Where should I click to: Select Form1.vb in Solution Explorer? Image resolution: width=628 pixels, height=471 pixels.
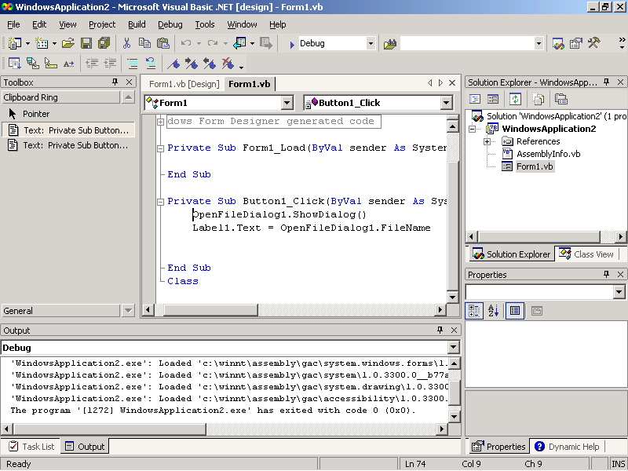[535, 166]
